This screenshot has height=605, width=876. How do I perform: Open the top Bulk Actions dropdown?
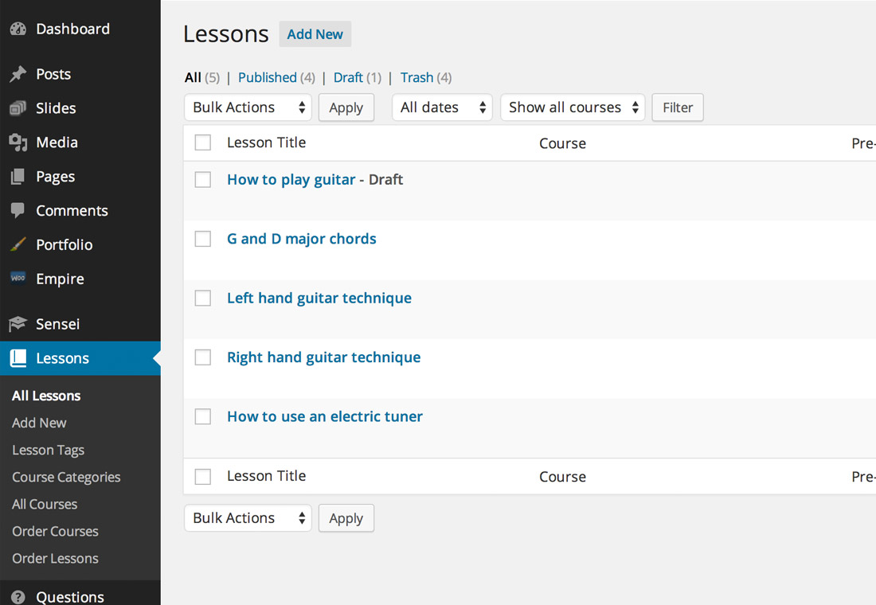coord(248,107)
